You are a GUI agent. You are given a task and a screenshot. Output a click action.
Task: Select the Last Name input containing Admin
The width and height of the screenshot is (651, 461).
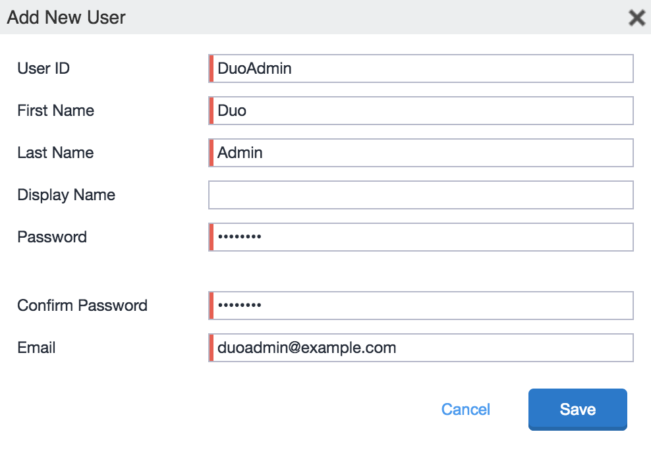click(x=422, y=153)
